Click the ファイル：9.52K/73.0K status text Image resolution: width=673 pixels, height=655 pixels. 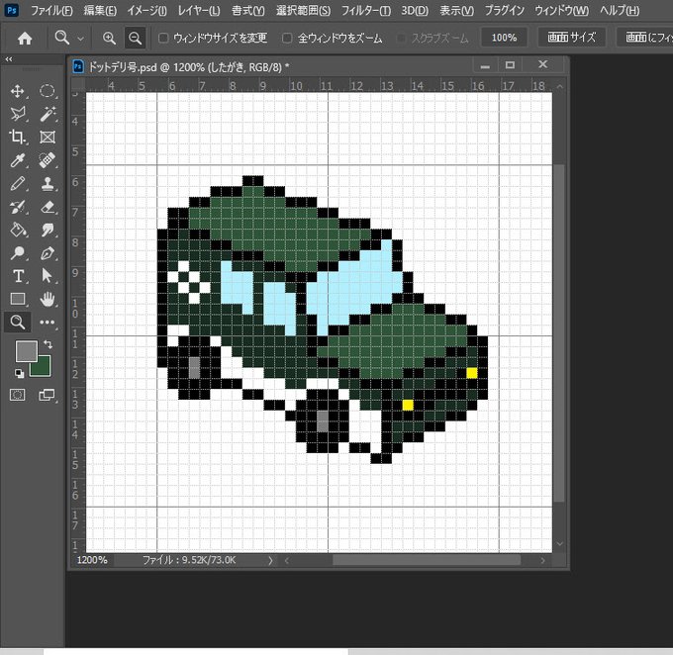(189, 560)
